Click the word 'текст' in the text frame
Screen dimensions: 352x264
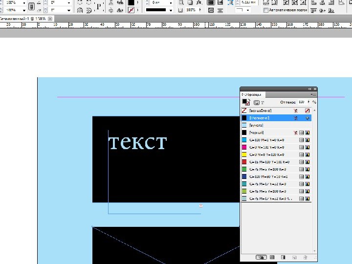pos(137,142)
